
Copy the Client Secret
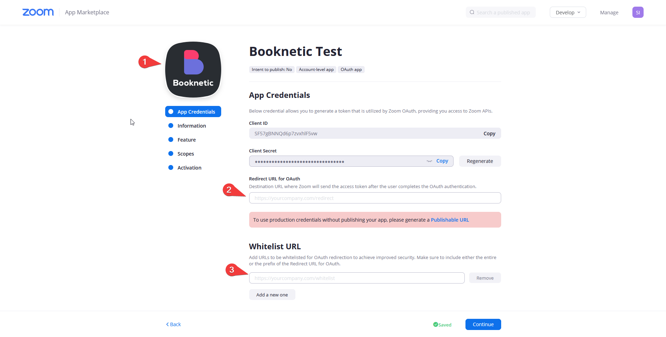442,161
